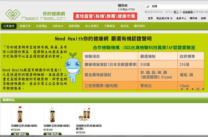Click 有機鮮豆漿(微糖4瓶裝) product name
Screen dimensions: 208x137
click(x=57, y=126)
